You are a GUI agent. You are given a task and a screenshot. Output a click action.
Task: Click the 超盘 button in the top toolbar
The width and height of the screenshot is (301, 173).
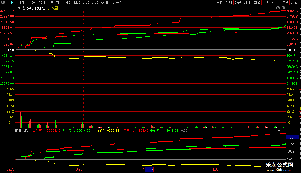point(238,2)
